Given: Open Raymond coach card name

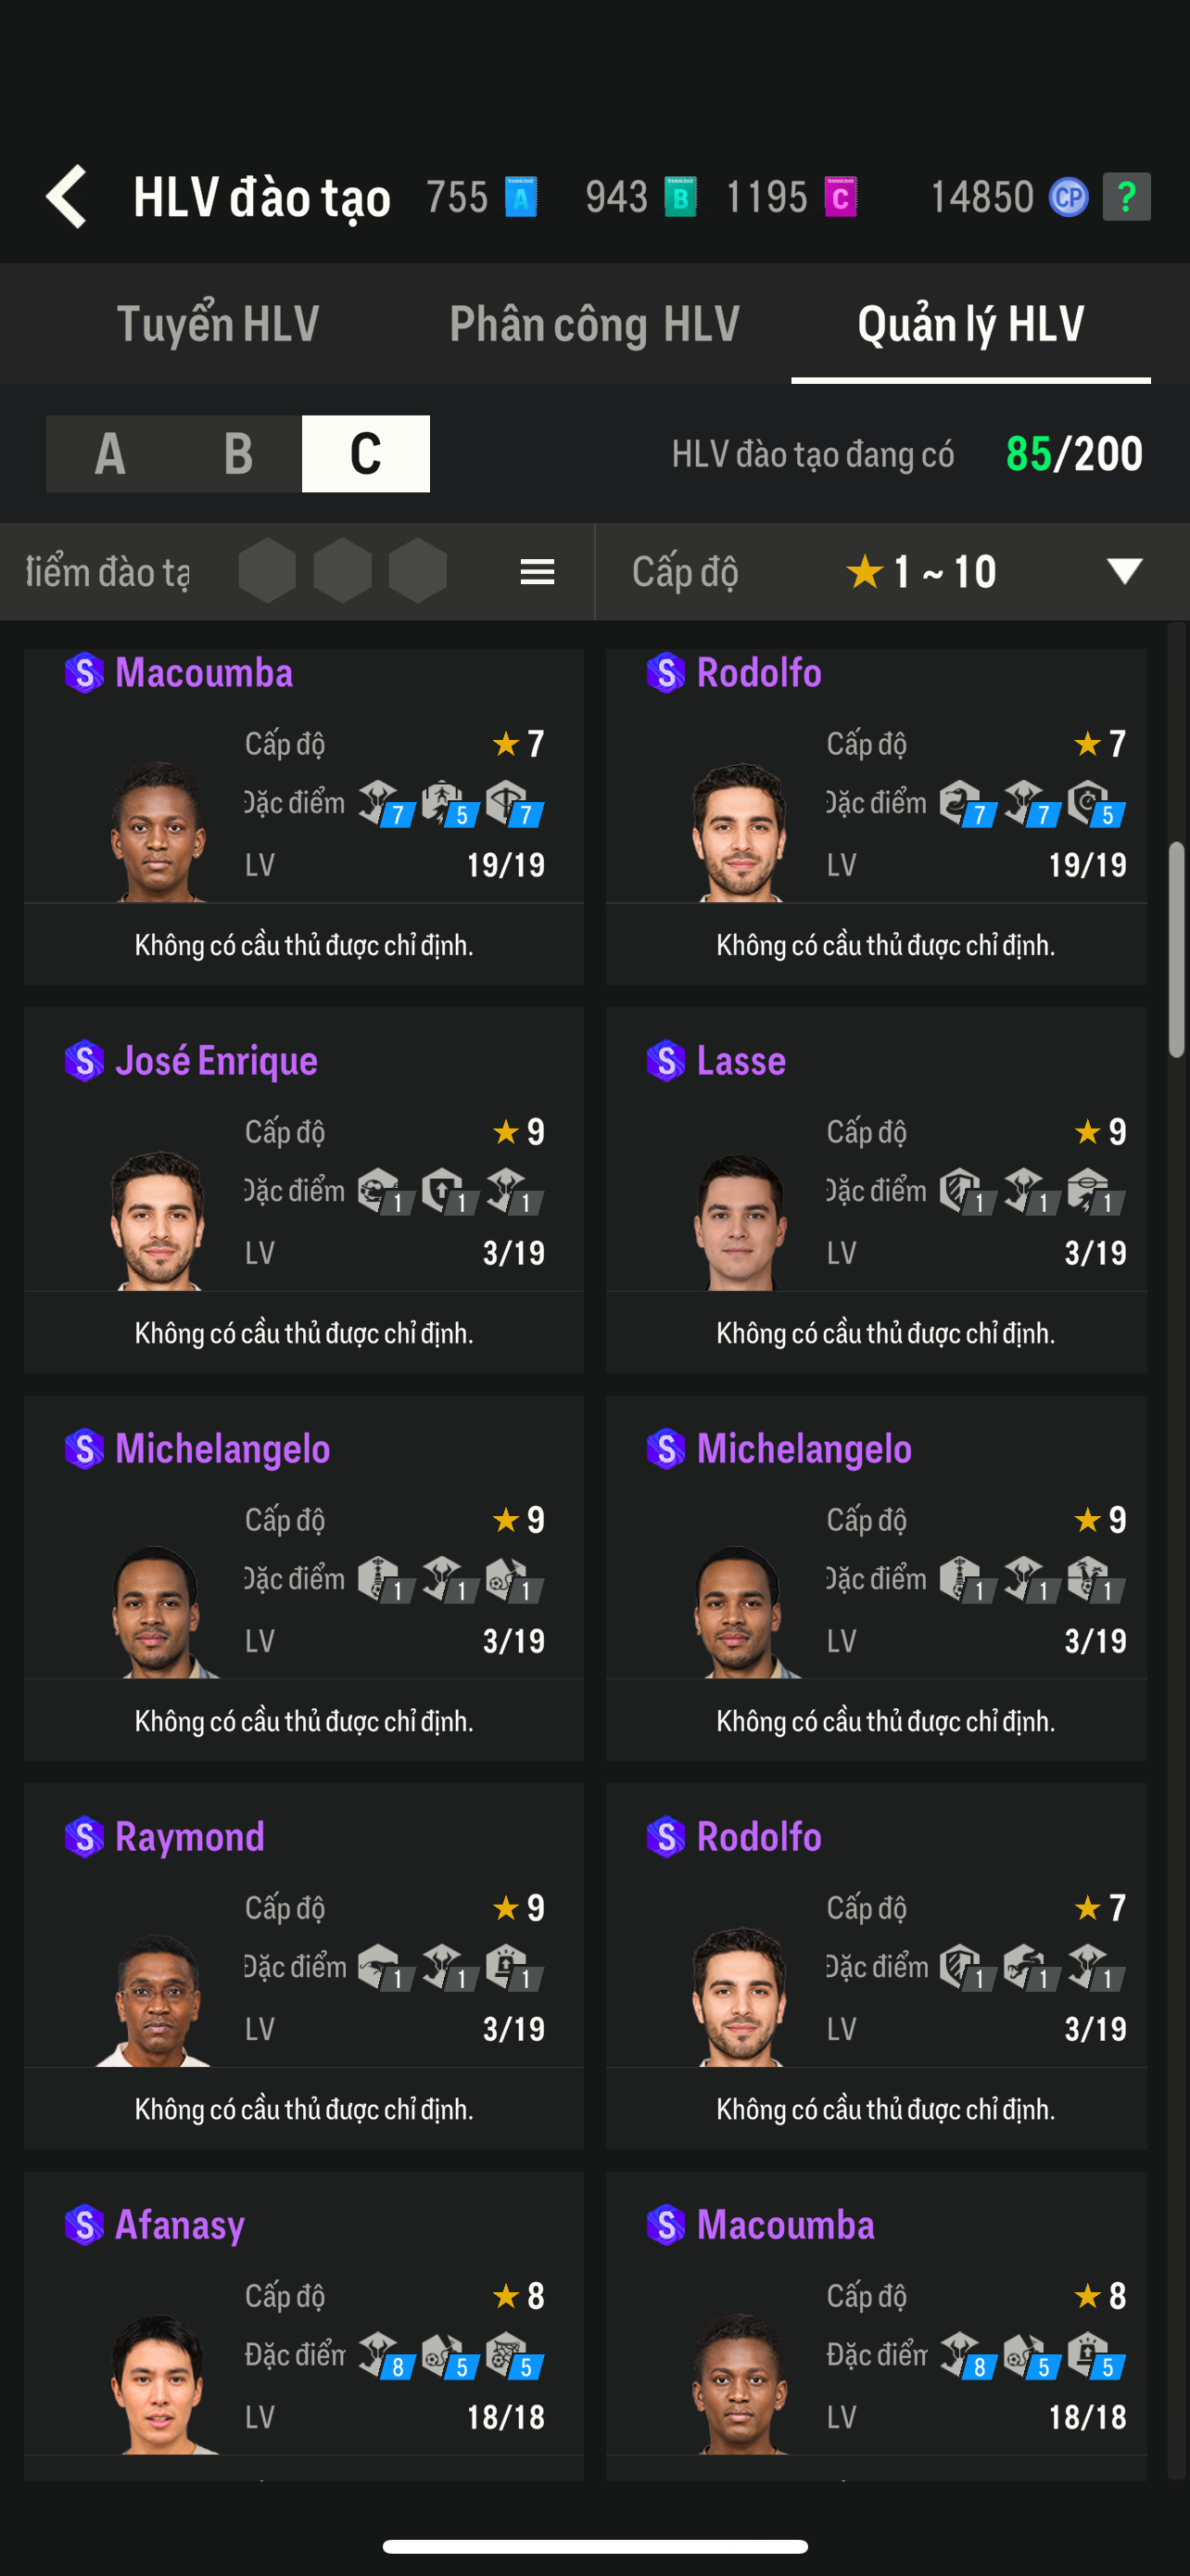Looking at the screenshot, I should pos(190,1837).
